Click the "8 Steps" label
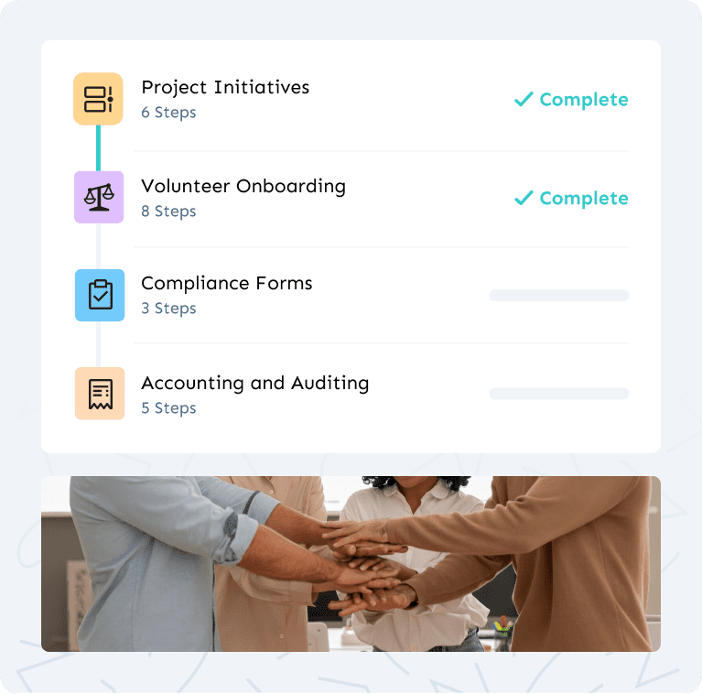Screen dimensions: 702x694 pos(168,211)
